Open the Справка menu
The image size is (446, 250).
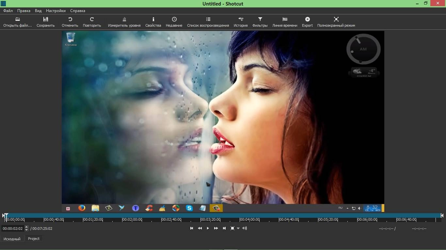point(78,10)
